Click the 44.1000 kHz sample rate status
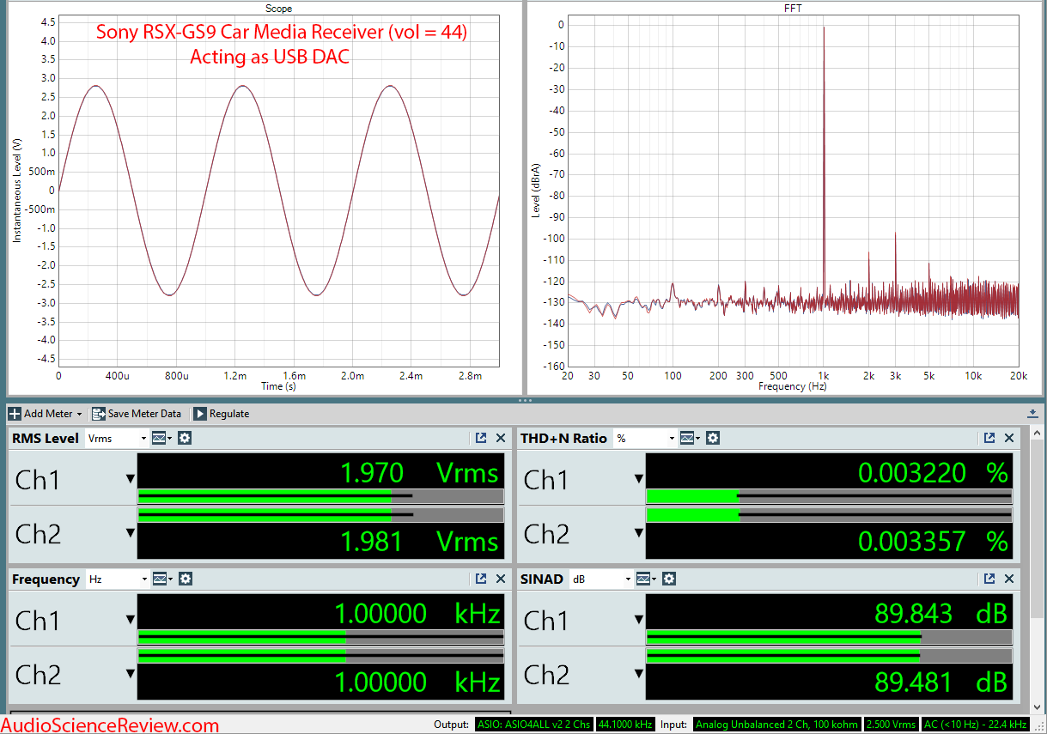This screenshot has height=734, width=1047. (625, 725)
